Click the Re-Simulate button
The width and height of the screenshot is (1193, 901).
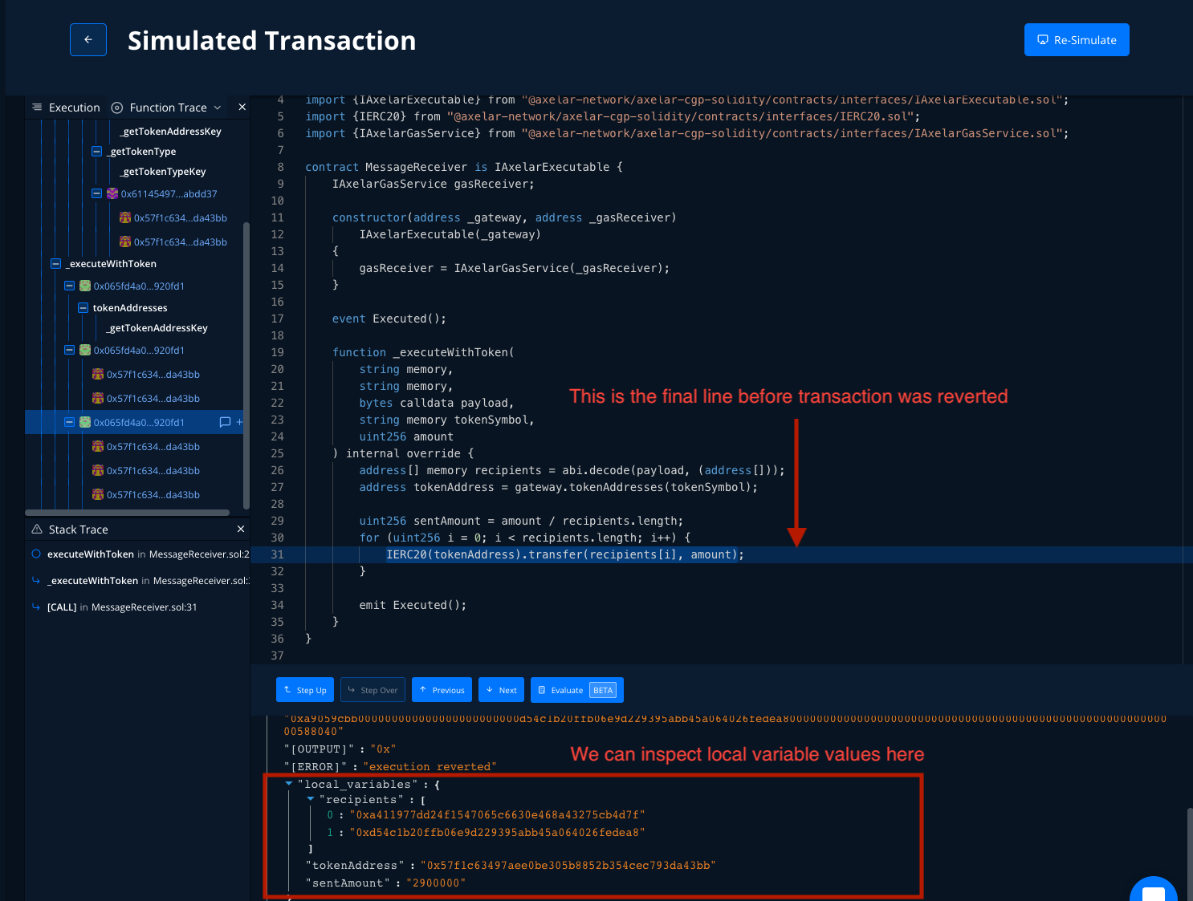coord(1076,40)
